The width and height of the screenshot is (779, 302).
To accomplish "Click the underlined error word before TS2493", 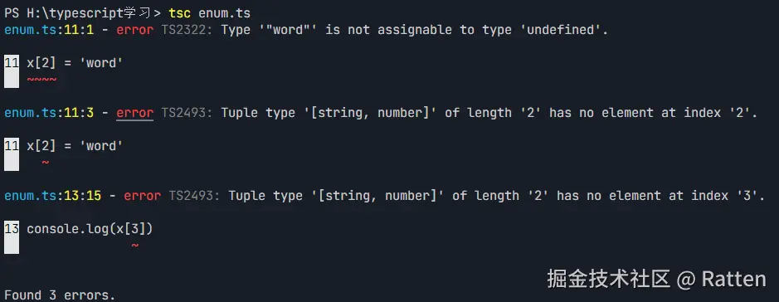I will [x=134, y=113].
